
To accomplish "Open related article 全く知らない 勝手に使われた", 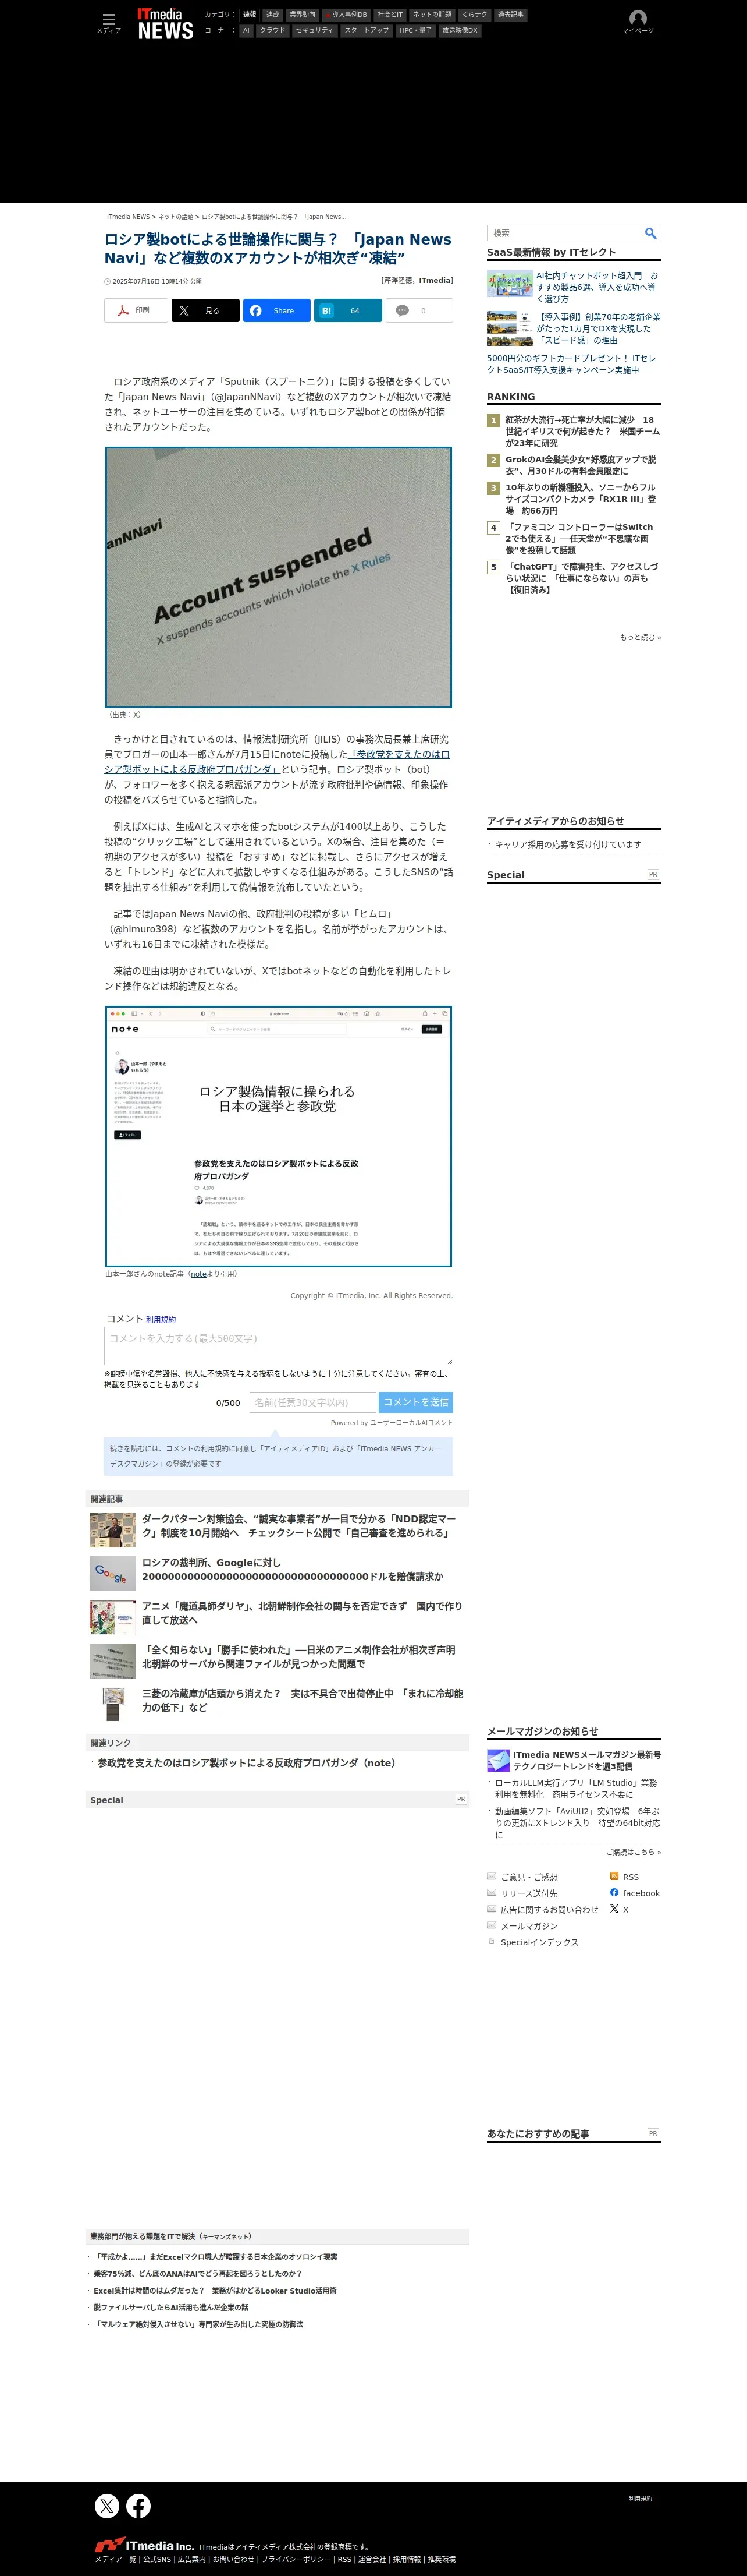I will pos(298,1657).
